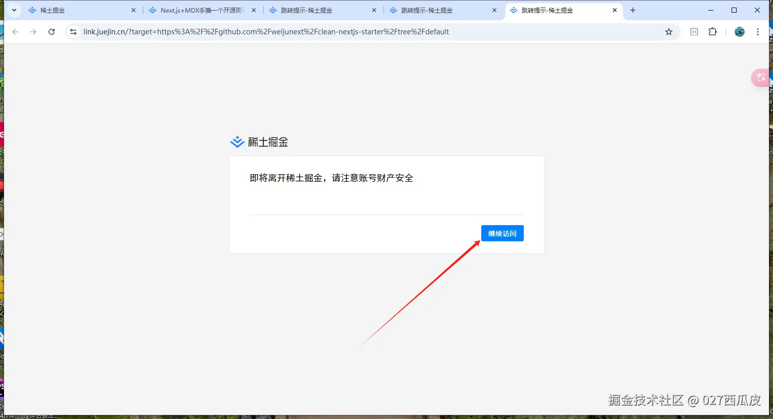Expand the collapsed panel at the left edge
This screenshot has height=419, width=773.
pos(2,234)
